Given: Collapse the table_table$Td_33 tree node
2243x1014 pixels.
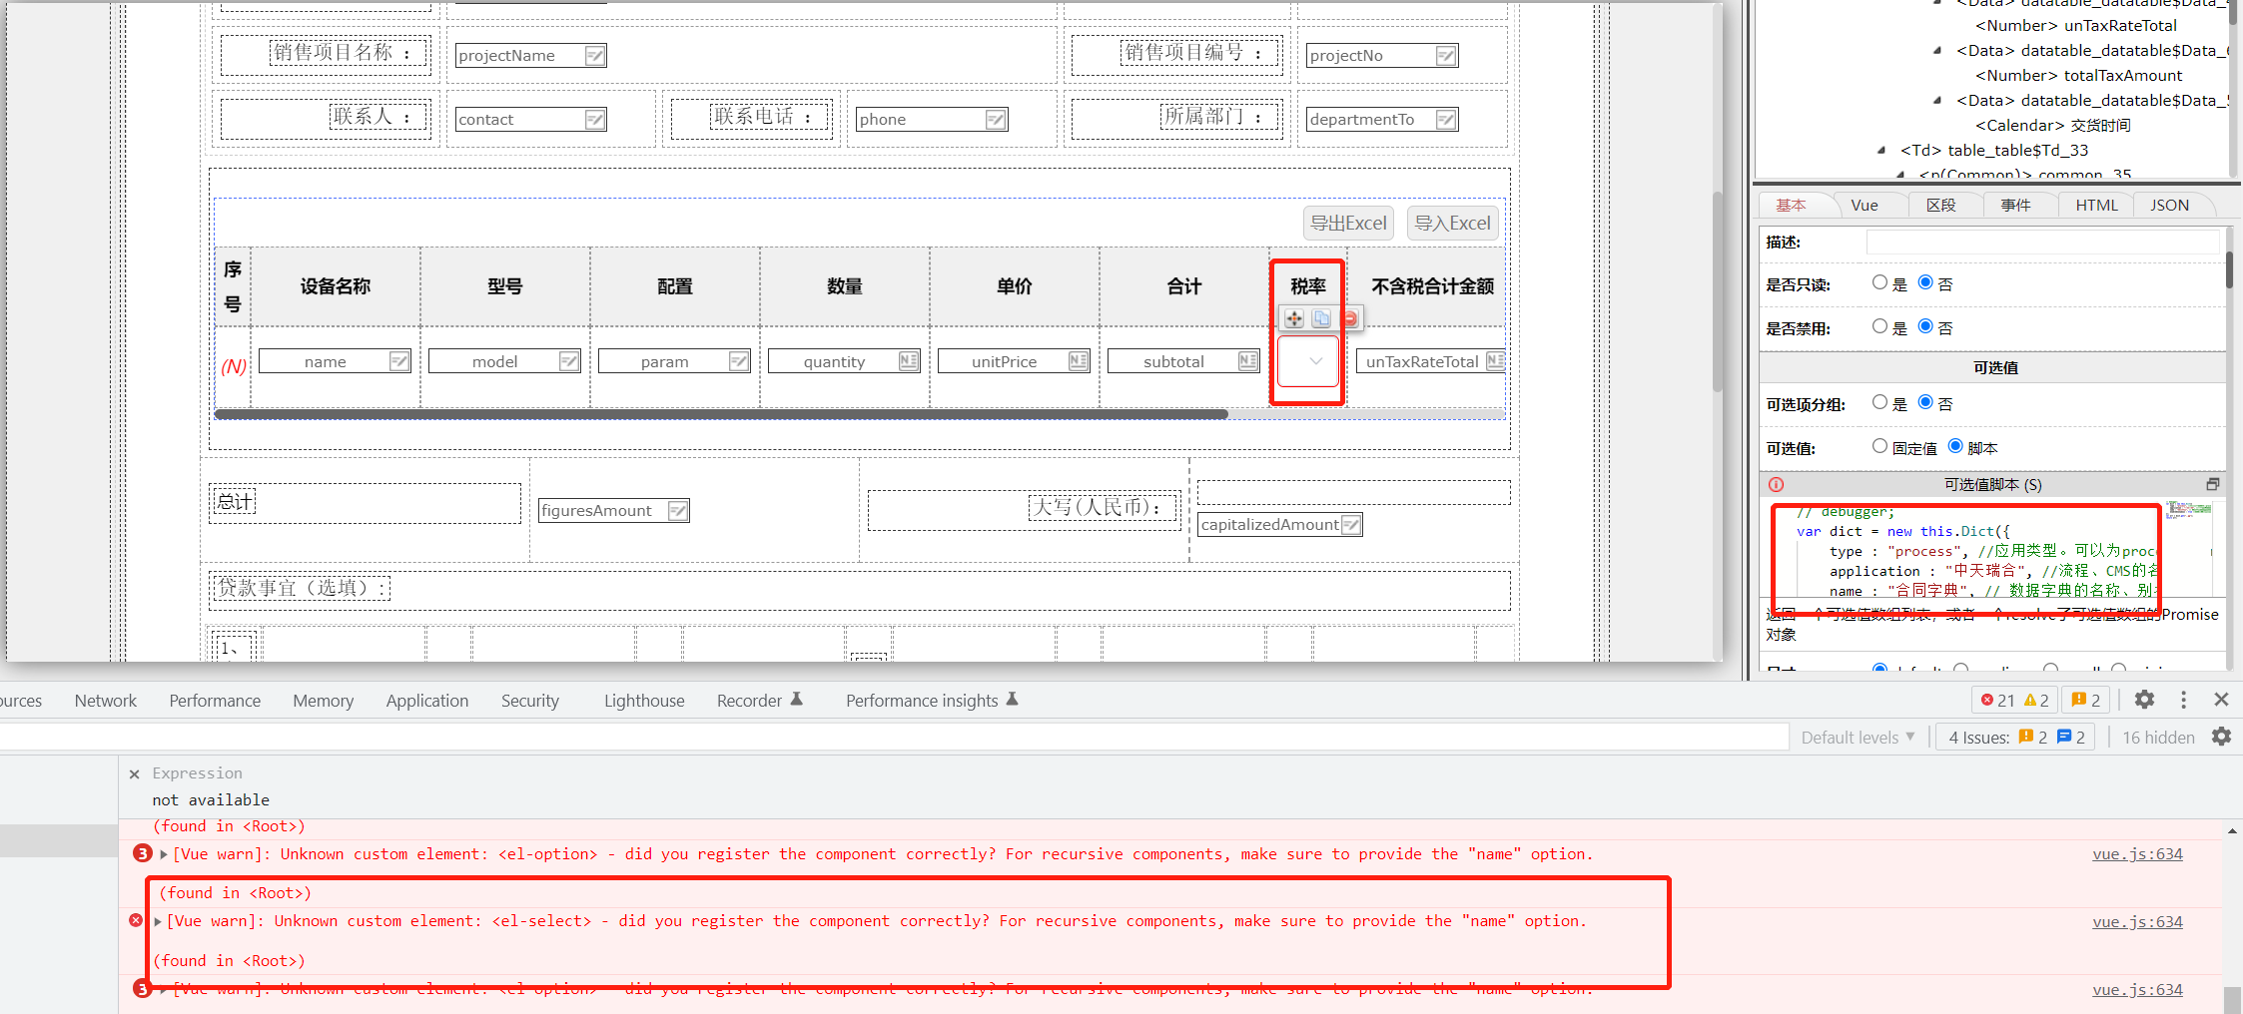Looking at the screenshot, I should point(1881,151).
